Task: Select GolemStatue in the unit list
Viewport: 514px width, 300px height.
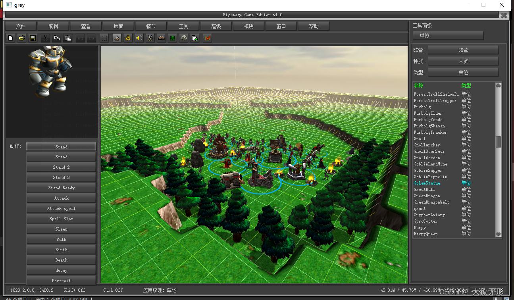Action: coord(454,183)
